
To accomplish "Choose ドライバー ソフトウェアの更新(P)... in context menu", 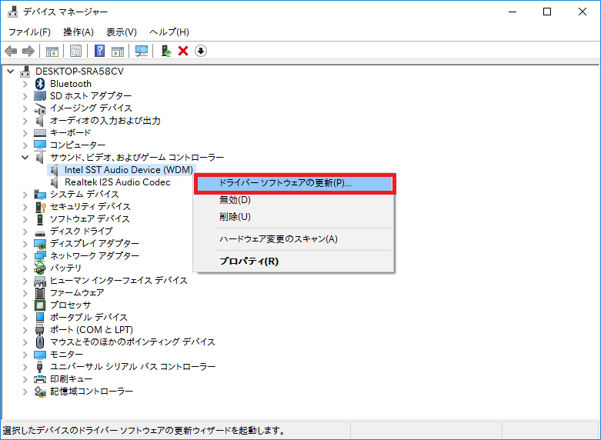I will click(x=295, y=184).
